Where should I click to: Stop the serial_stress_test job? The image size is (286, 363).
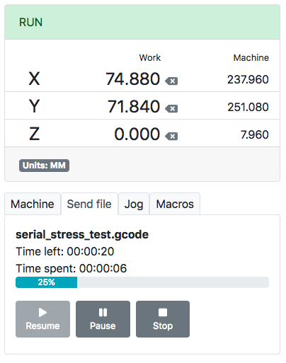pyautogui.click(x=163, y=319)
